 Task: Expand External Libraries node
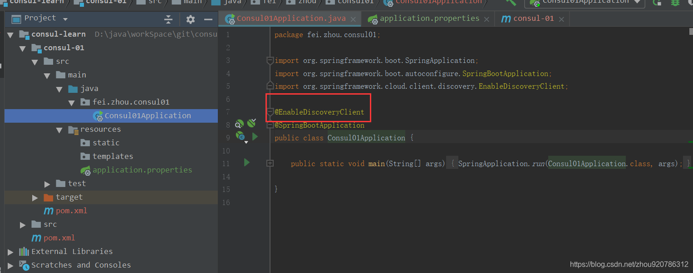(10, 252)
